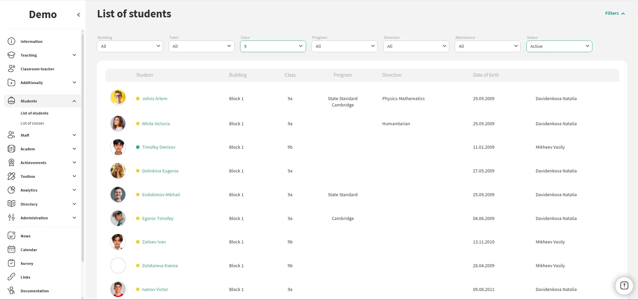The image size is (638, 300).
Task: Open the Tutor filter dropdown
Action: click(x=201, y=46)
